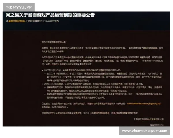
Task: Click the apology line starting 我们对此次终止运营
Action: point(90,113)
